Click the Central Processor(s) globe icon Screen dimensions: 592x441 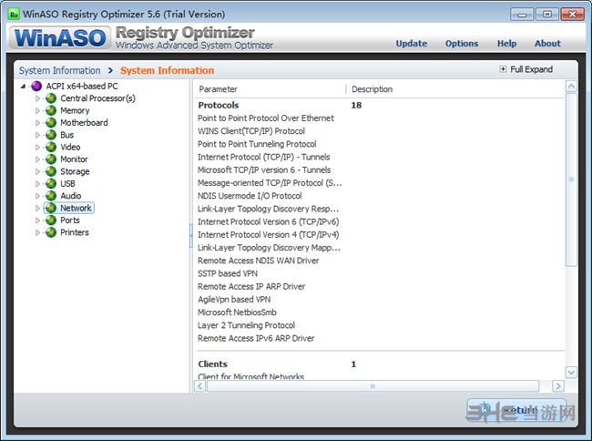click(x=51, y=98)
